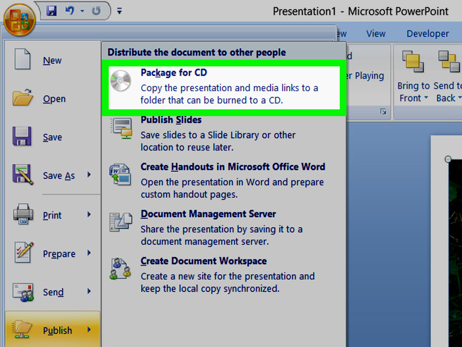This screenshot has width=462, height=347.
Task: Click the Document Management Server icon
Action: click(x=120, y=221)
